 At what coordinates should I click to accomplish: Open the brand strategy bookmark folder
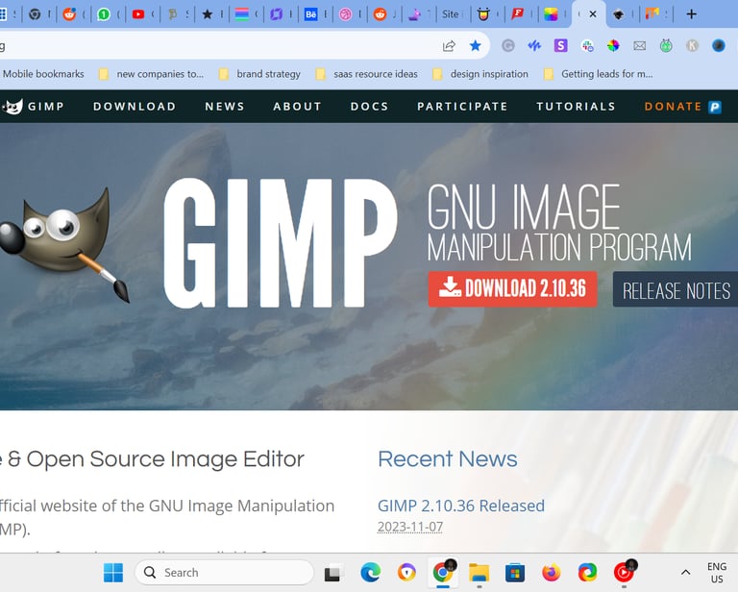(259, 74)
